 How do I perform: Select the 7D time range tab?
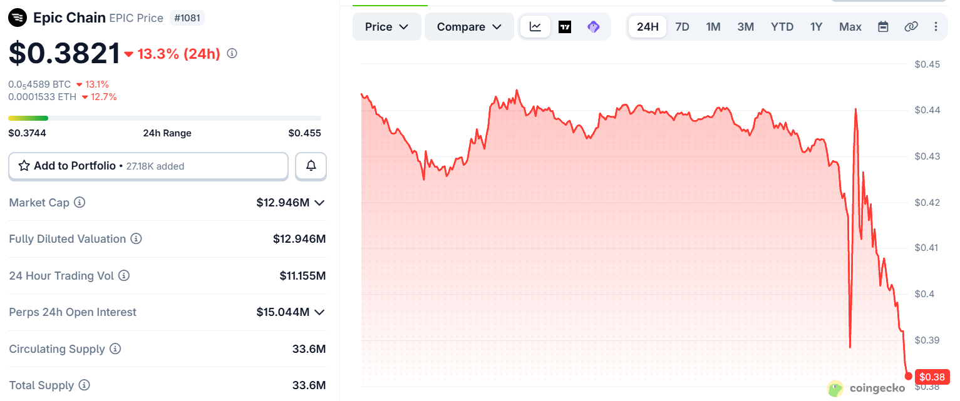click(682, 27)
